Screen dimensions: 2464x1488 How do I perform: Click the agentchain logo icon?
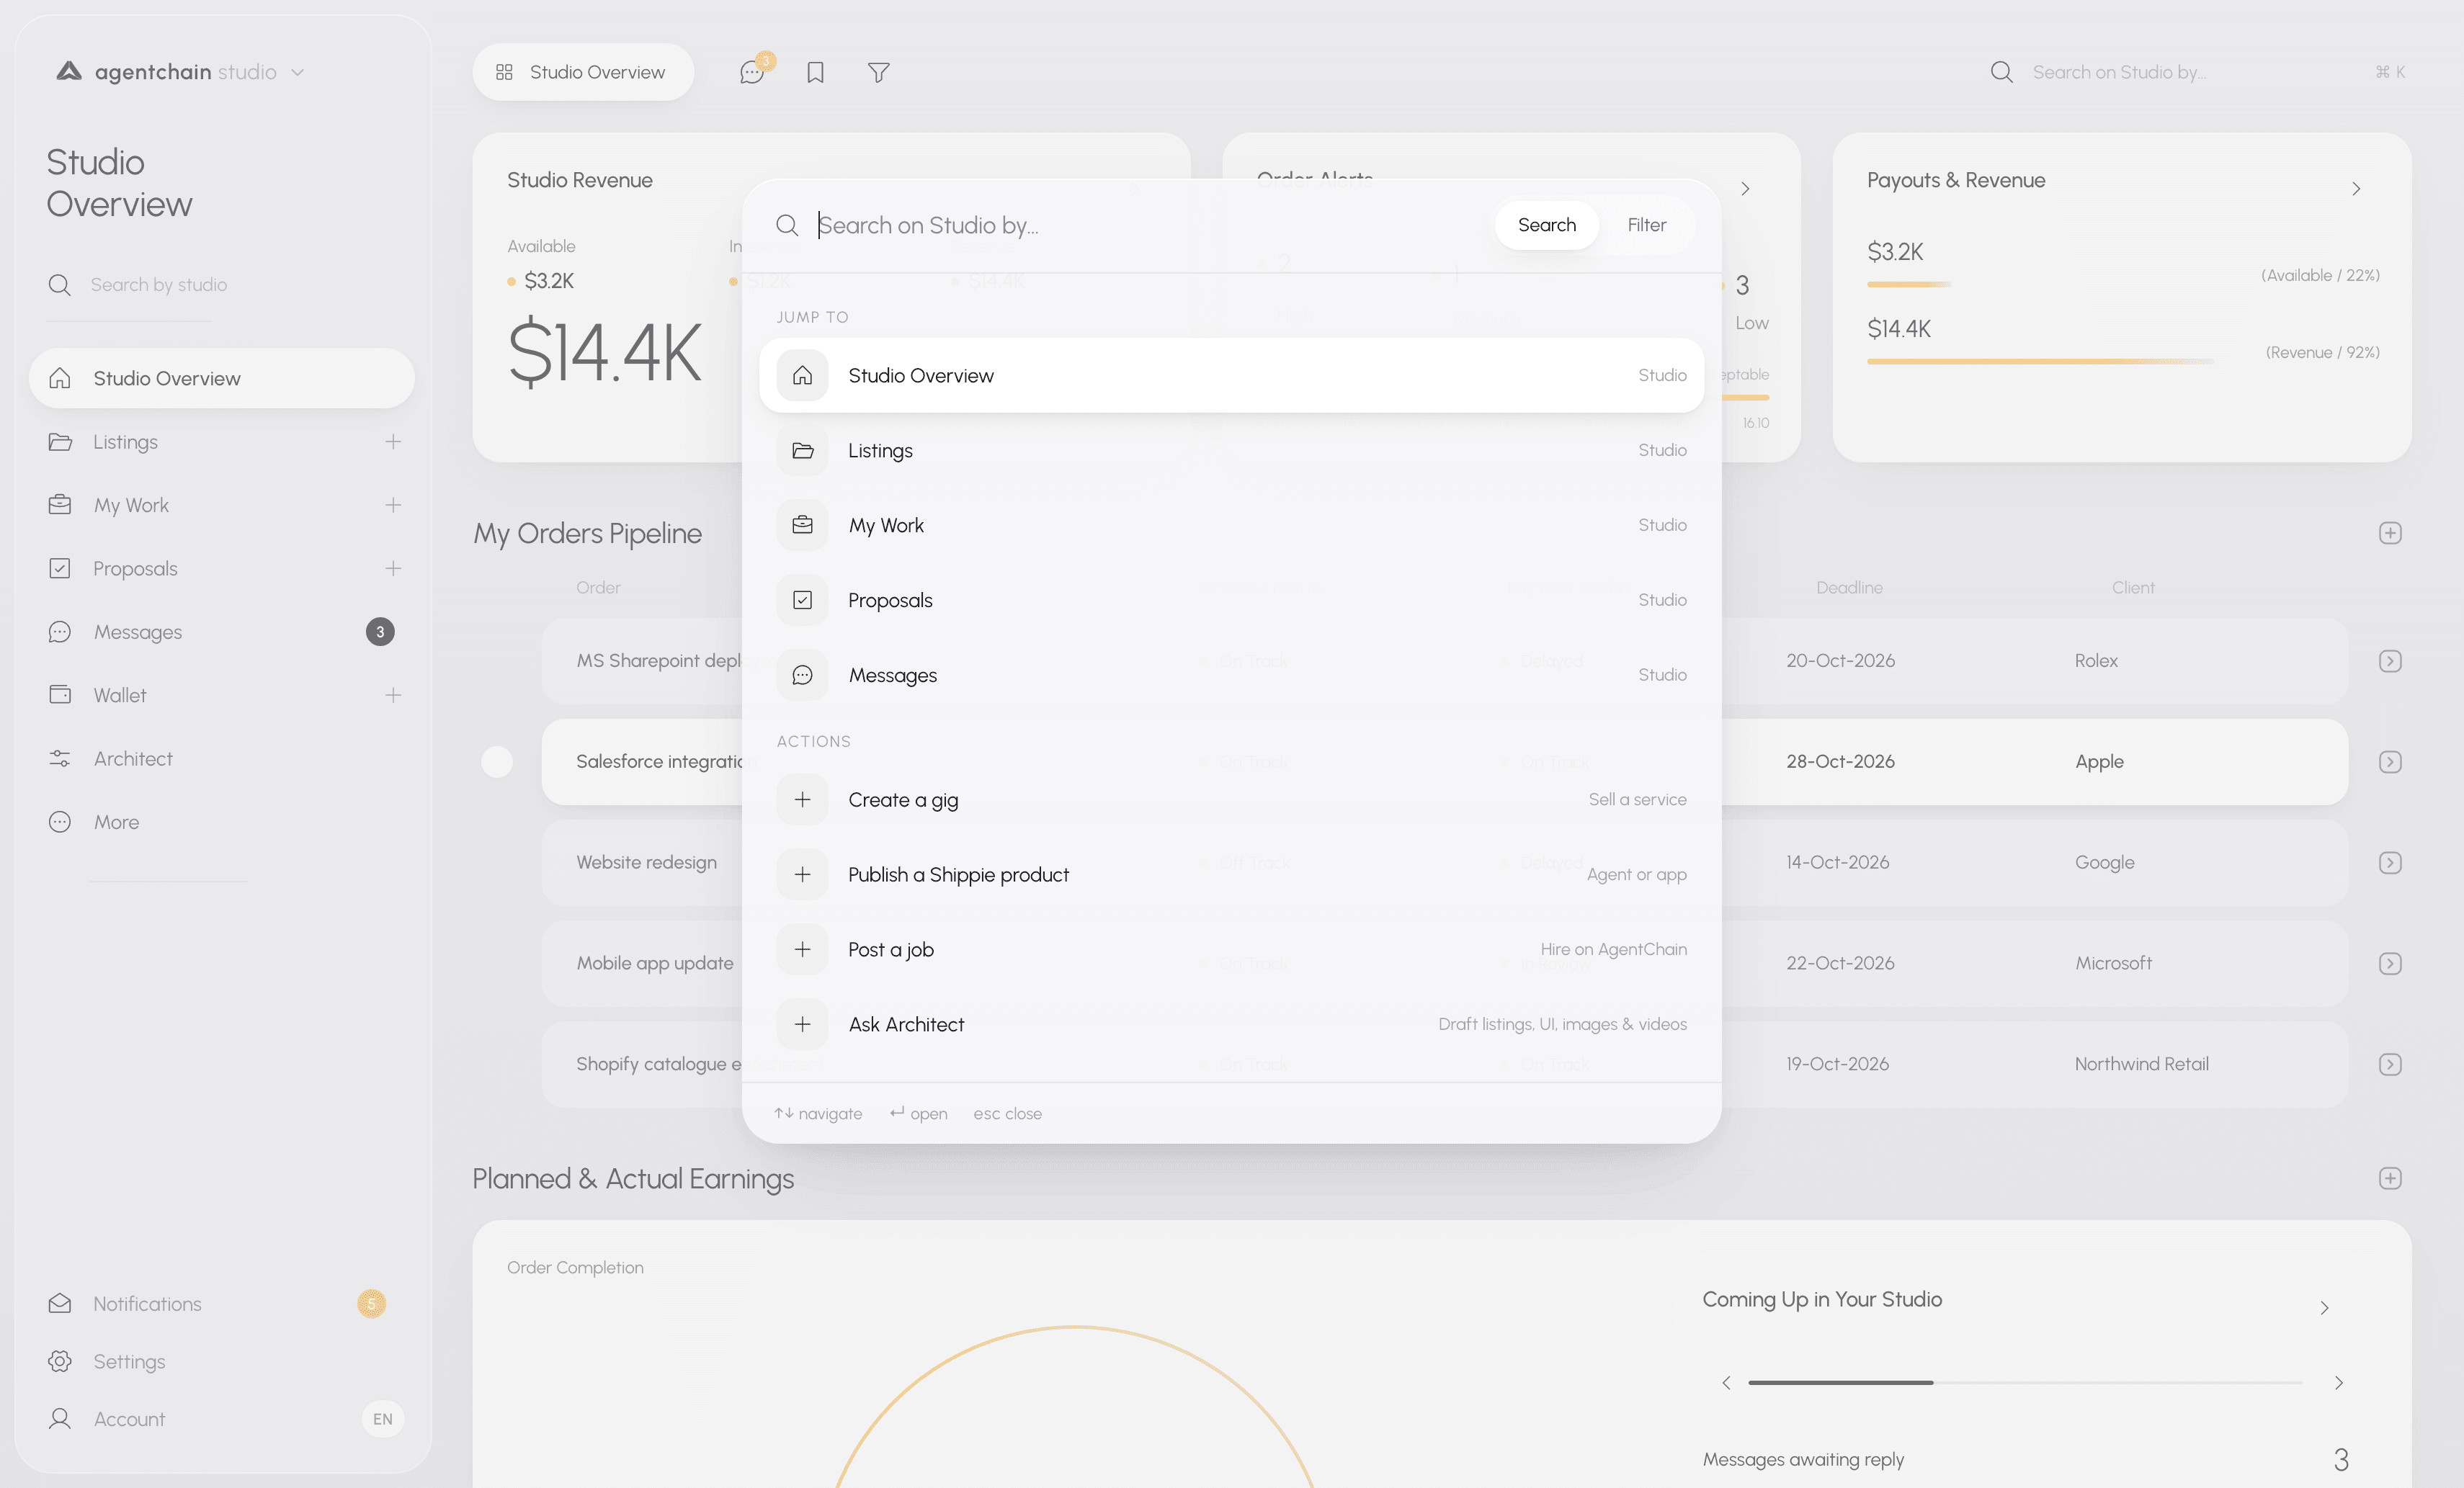69,71
